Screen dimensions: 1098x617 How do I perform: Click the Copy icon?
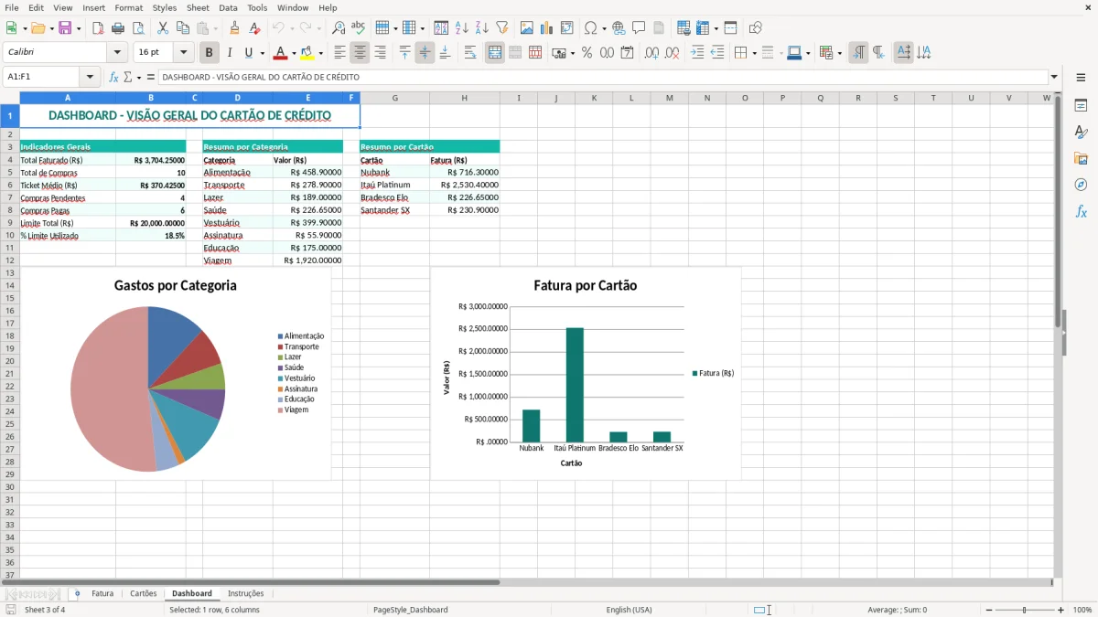(x=183, y=28)
